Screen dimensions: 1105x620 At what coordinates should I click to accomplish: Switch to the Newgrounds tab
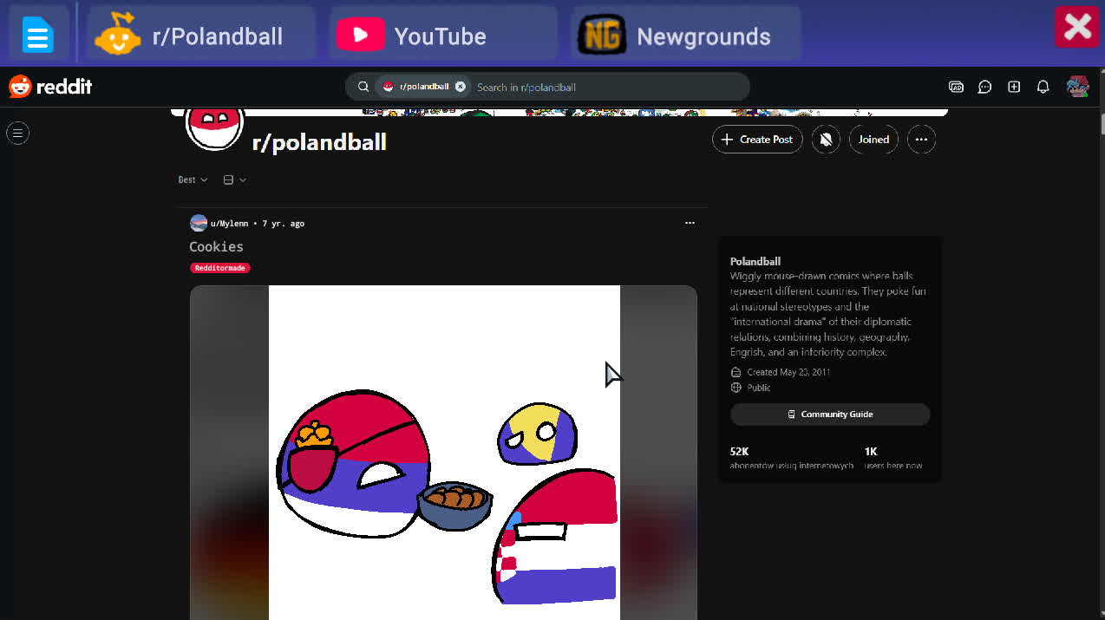[x=685, y=36]
